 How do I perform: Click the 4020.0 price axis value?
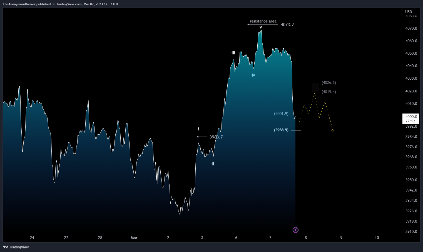click(x=411, y=91)
